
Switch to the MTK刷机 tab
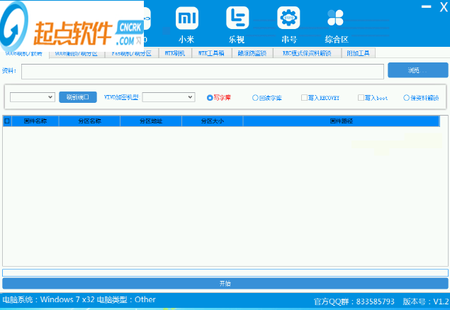[x=175, y=53]
